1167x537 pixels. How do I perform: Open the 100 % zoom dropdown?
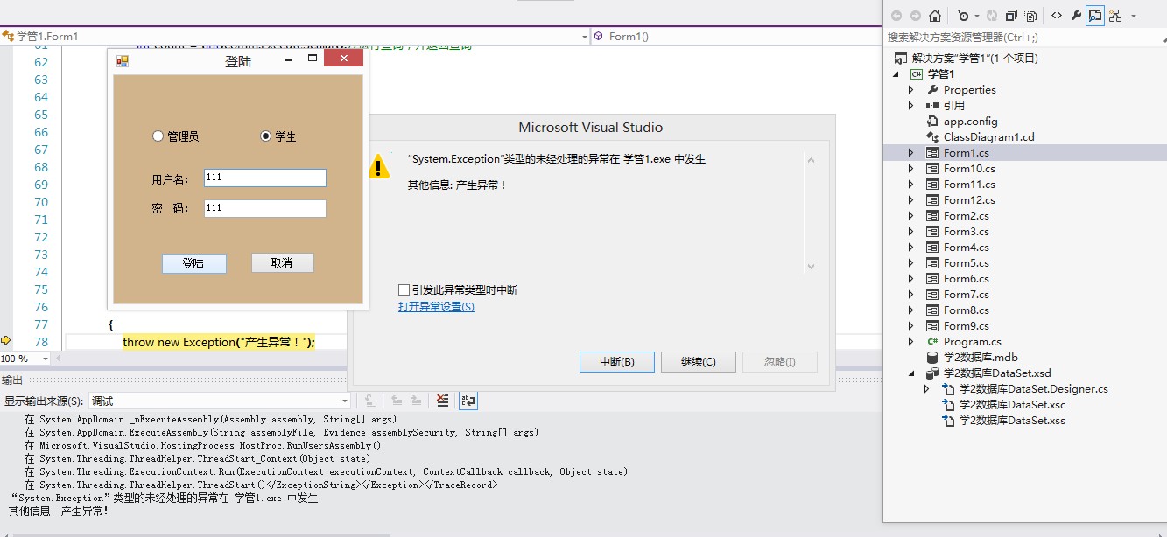click(46, 359)
